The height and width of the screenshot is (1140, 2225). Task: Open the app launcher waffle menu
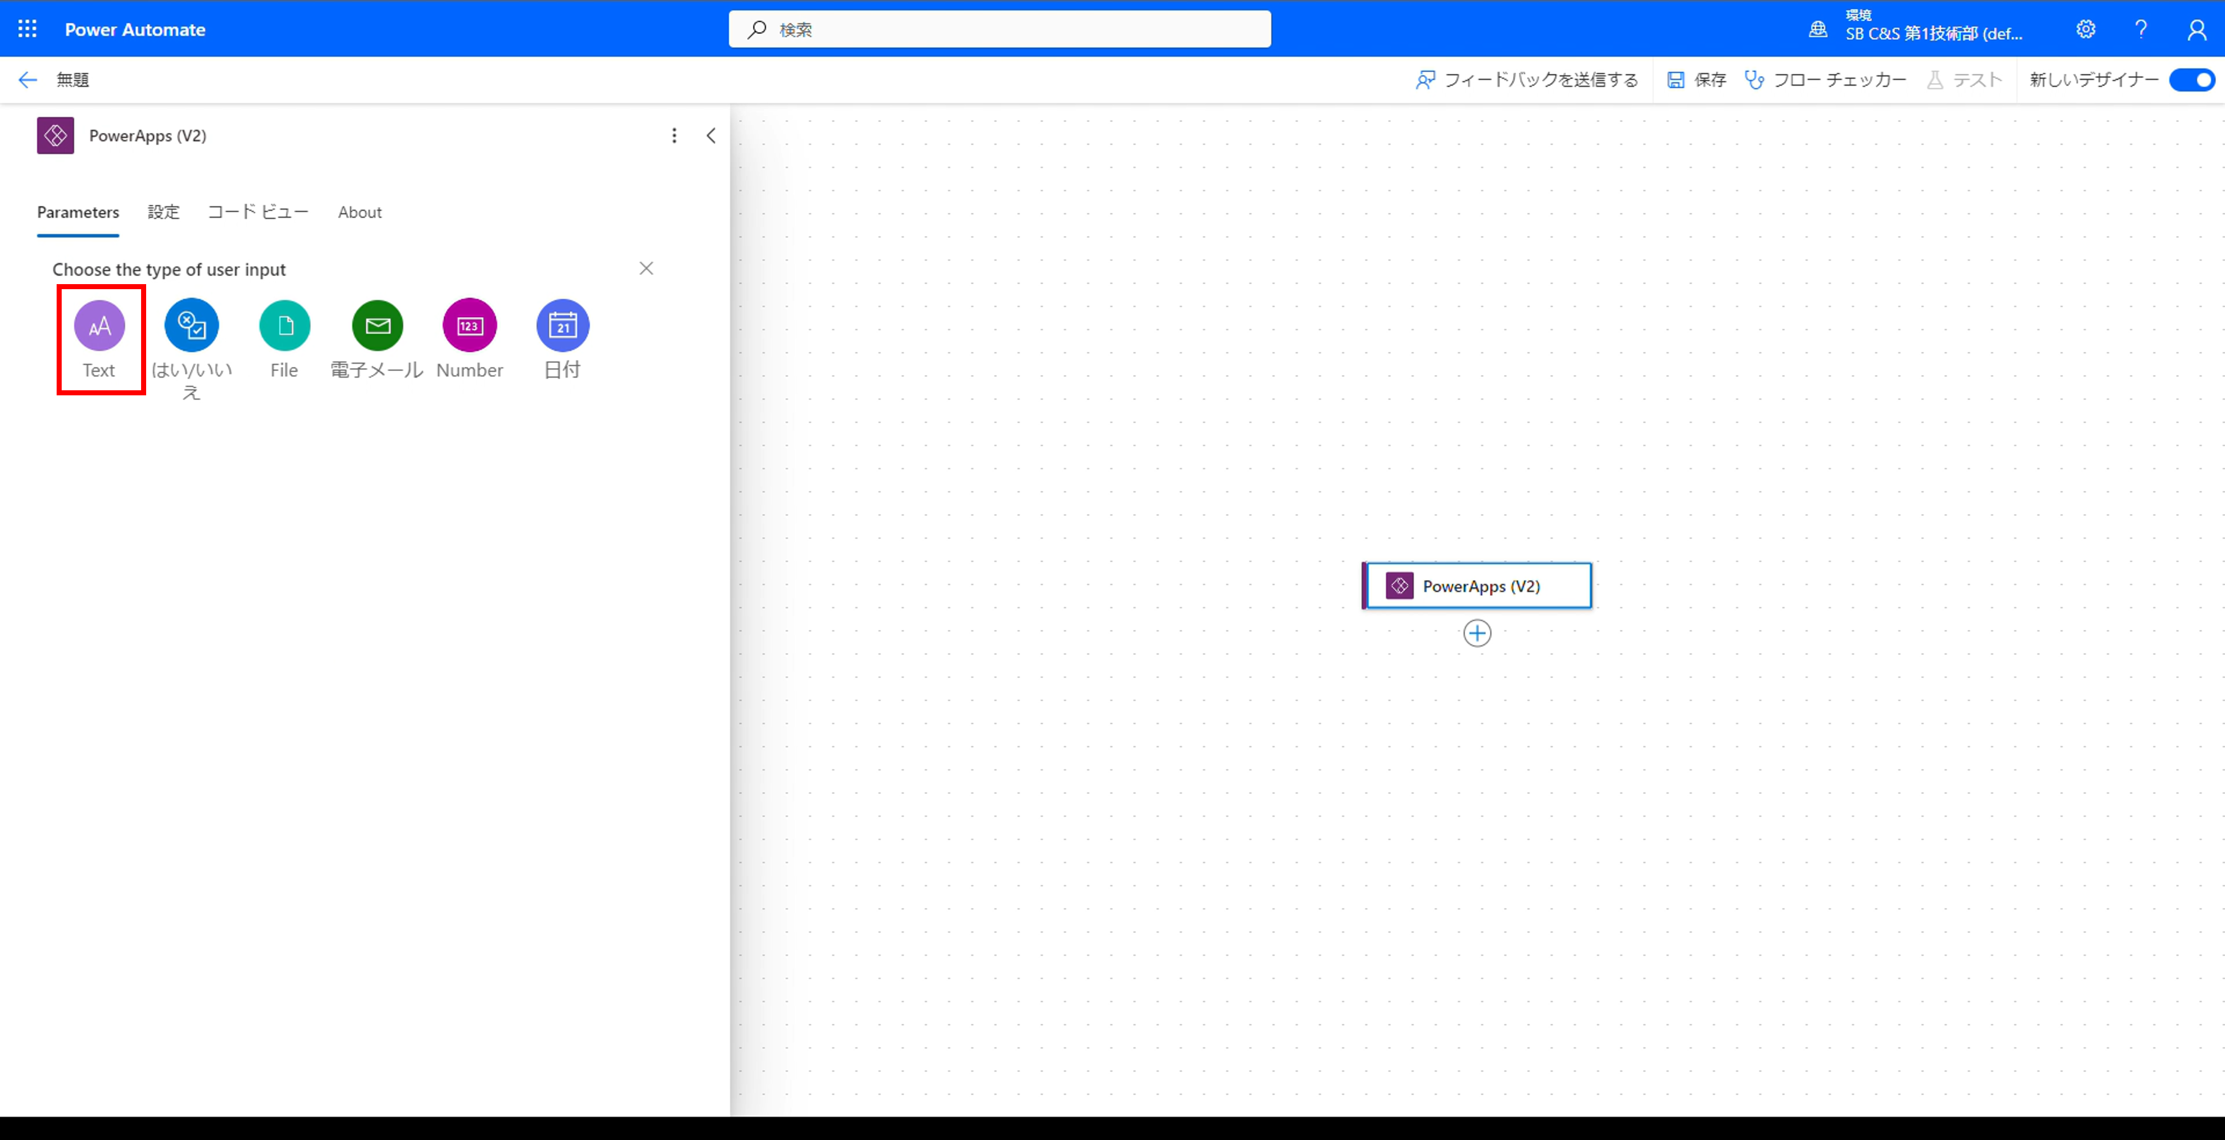pos(27,28)
